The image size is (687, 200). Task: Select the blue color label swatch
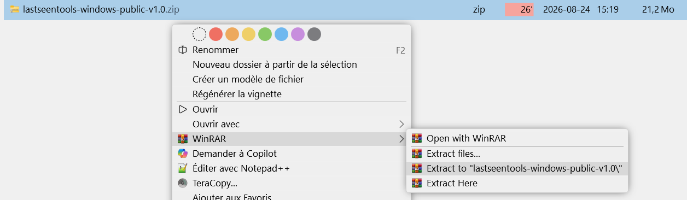point(281,34)
